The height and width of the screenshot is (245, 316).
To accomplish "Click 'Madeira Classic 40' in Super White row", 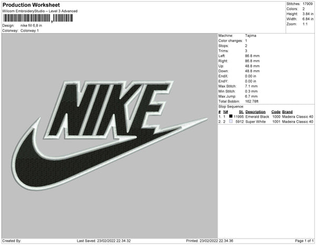I will click(x=298, y=122).
